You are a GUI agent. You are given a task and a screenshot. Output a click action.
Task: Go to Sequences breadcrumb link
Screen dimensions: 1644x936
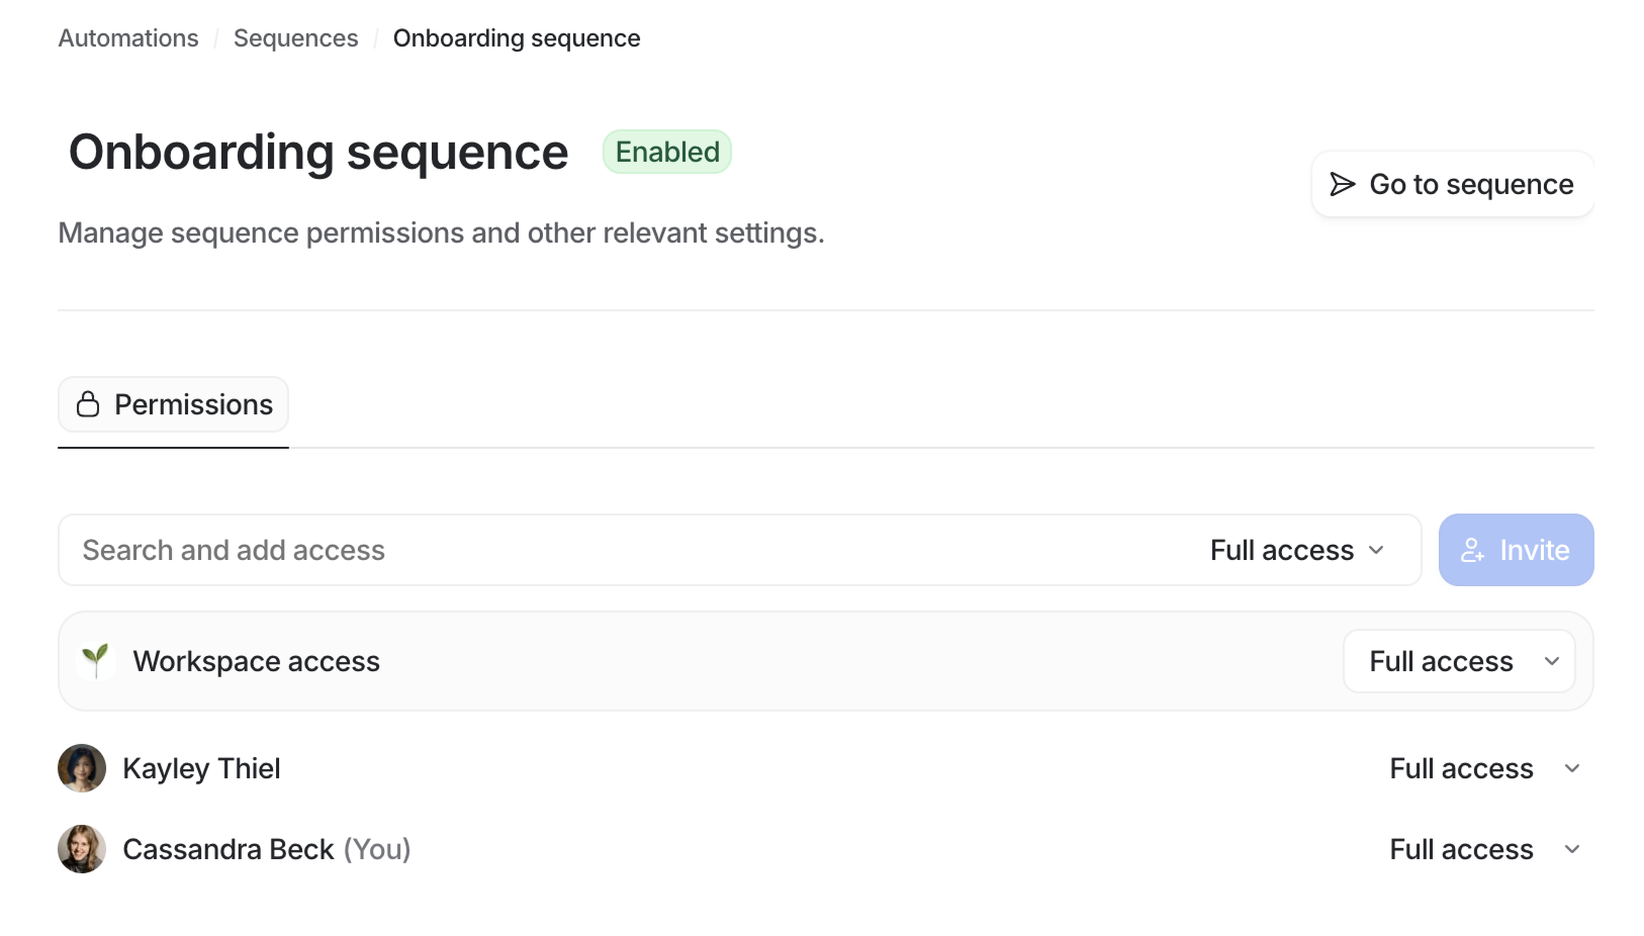point(296,39)
